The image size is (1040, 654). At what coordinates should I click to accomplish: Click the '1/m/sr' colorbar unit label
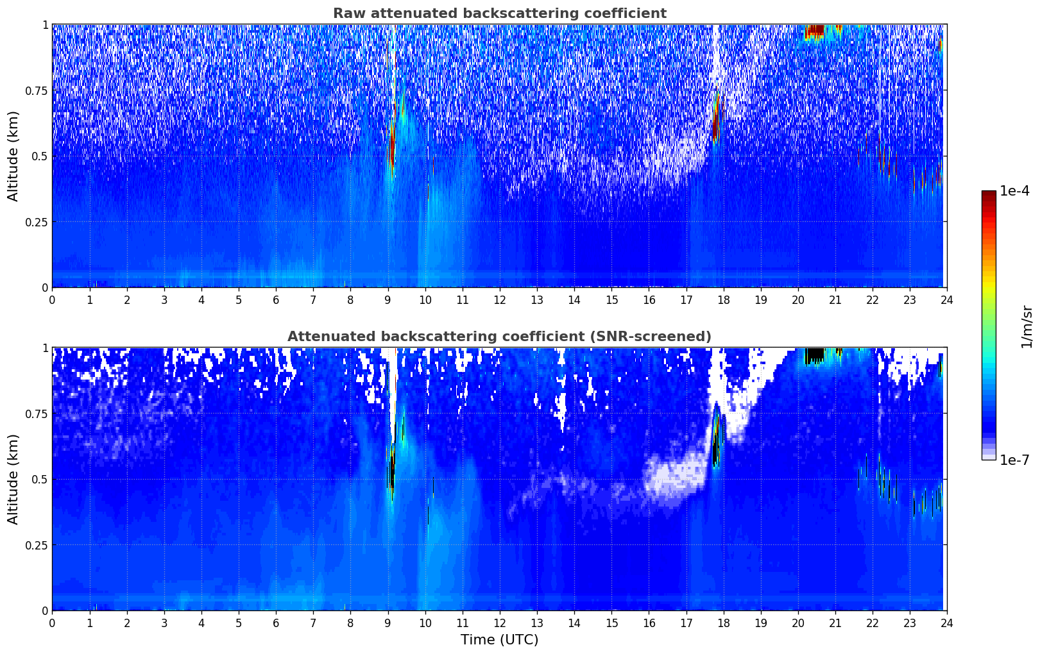[1027, 326]
